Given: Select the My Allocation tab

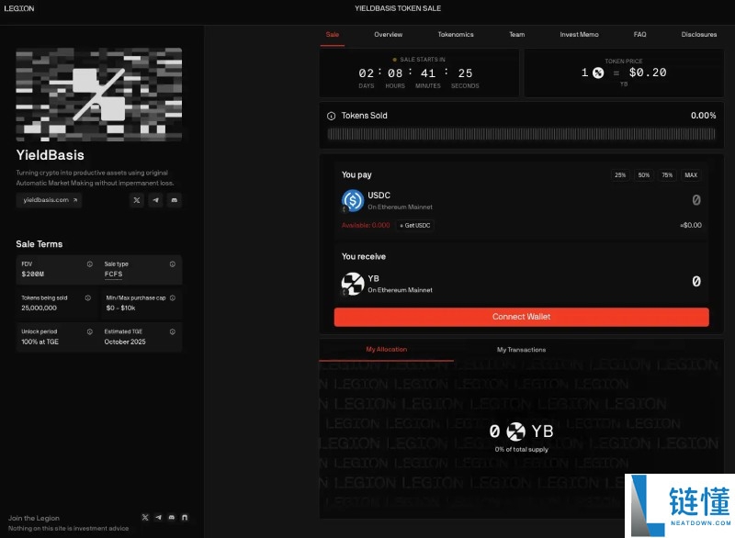Looking at the screenshot, I should [386, 350].
